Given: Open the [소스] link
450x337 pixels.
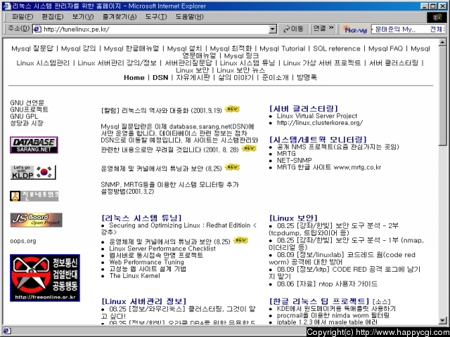Looking at the screenshot, I should click(x=382, y=302).
